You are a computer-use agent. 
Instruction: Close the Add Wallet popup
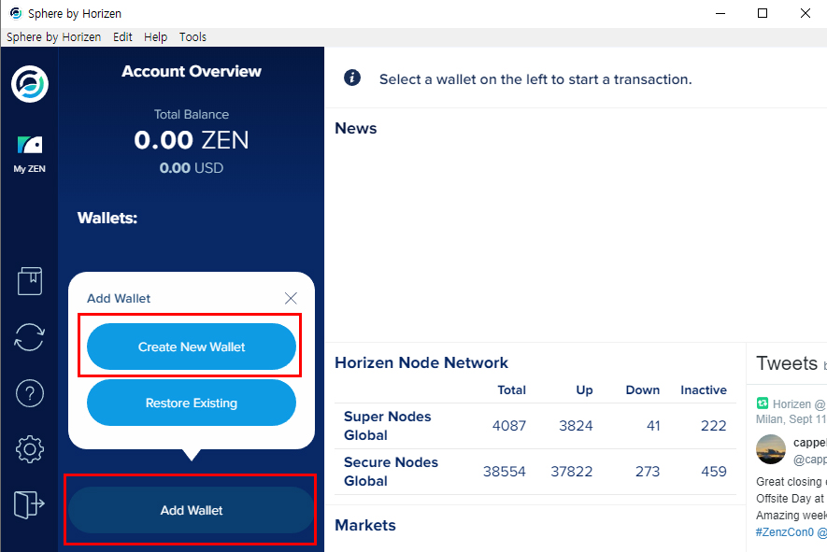tap(291, 298)
